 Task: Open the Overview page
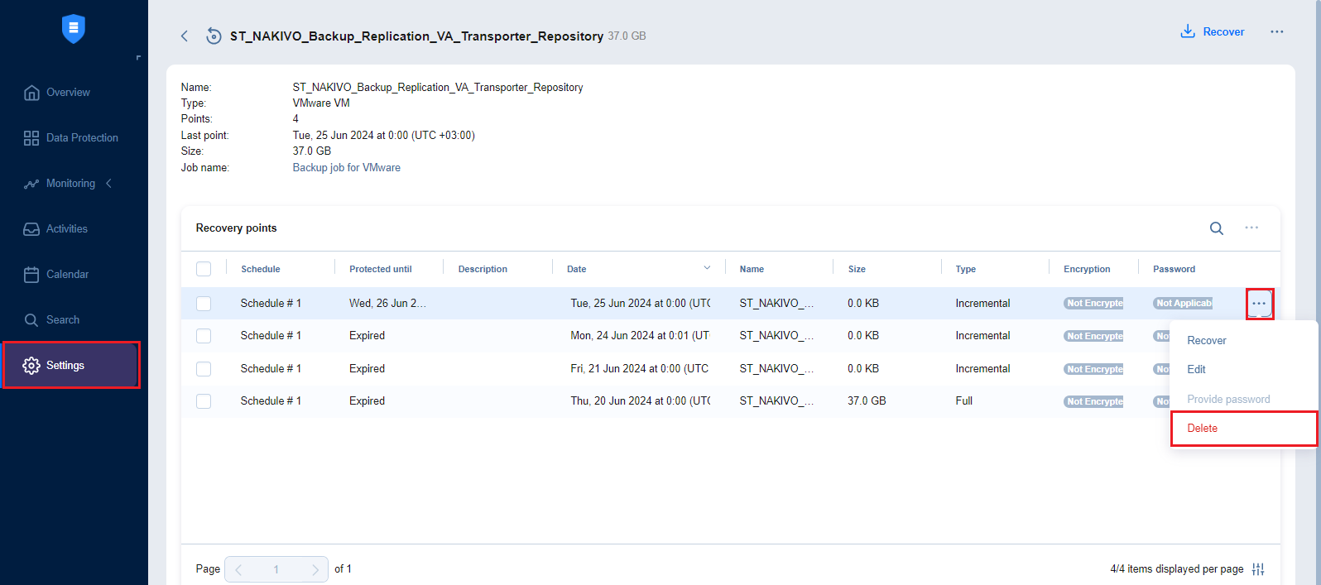click(68, 93)
